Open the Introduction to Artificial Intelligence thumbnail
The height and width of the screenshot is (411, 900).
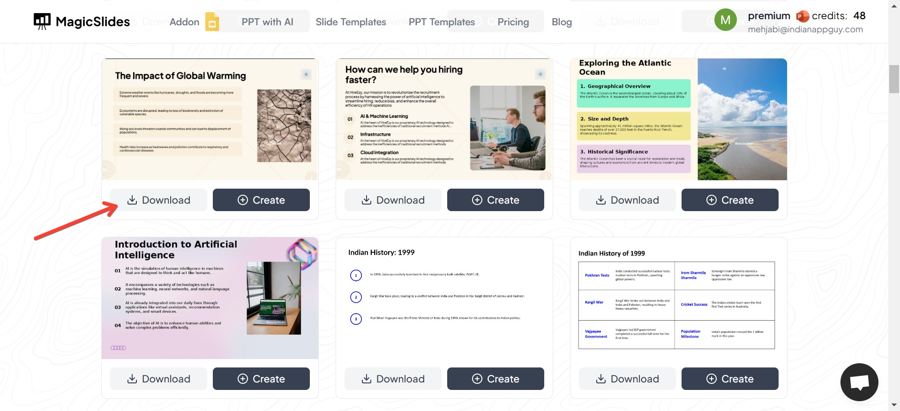pyautogui.click(x=210, y=298)
